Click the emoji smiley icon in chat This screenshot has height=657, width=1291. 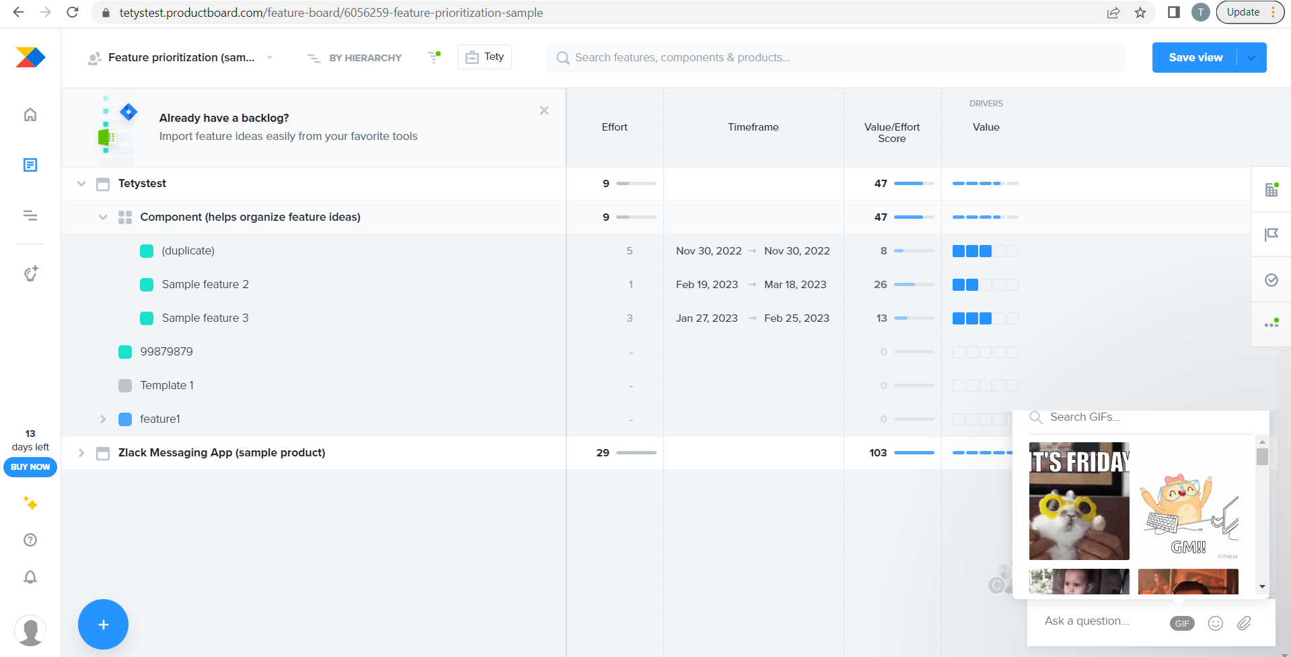pyautogui.click(x=1215, y=623)
